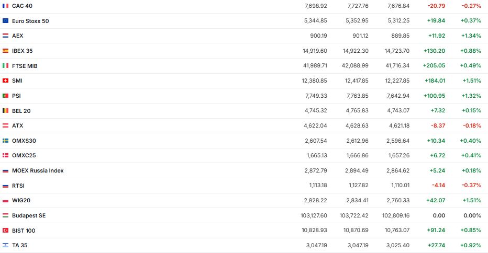This screenshot has width=488, height=253.
Task: Click the Switzerland flag icon beside SMI
Action: 5,80
